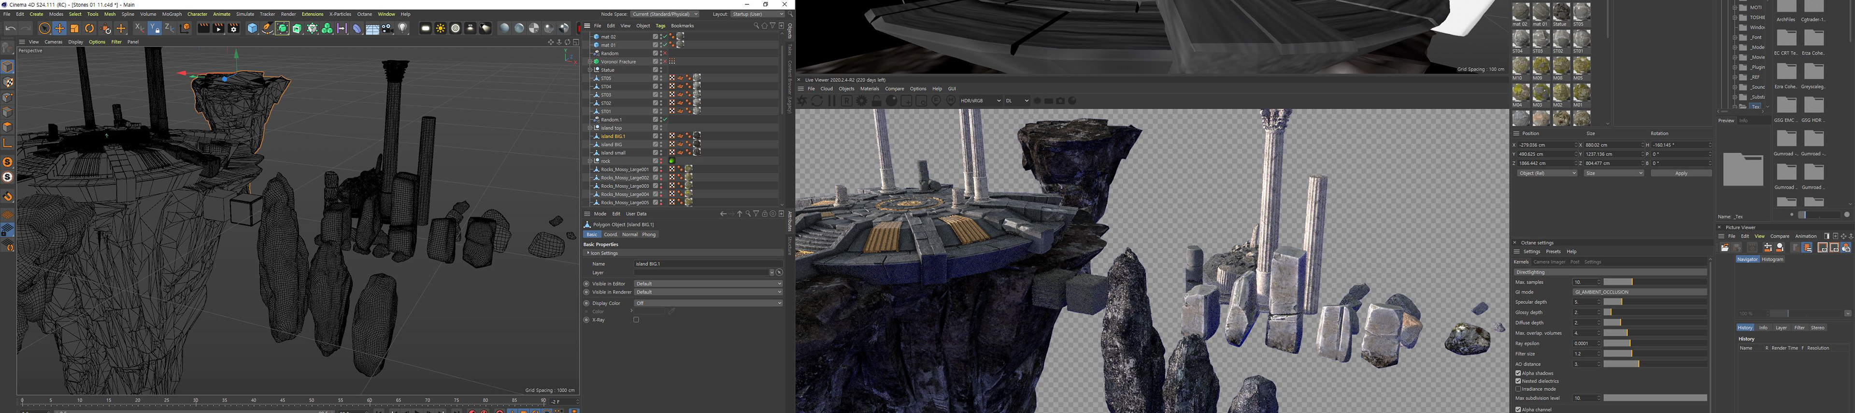Image resolution: width=1855 pixels, height=413 pixels.
Task: Select the Move tool in the top toolbar
Action: tap(59, 28)
